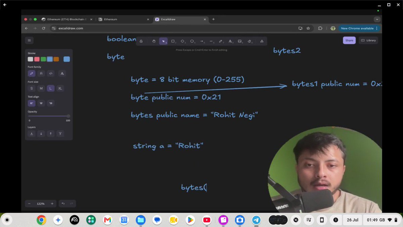Open the ChromeOS launcher

pos(7,220)
